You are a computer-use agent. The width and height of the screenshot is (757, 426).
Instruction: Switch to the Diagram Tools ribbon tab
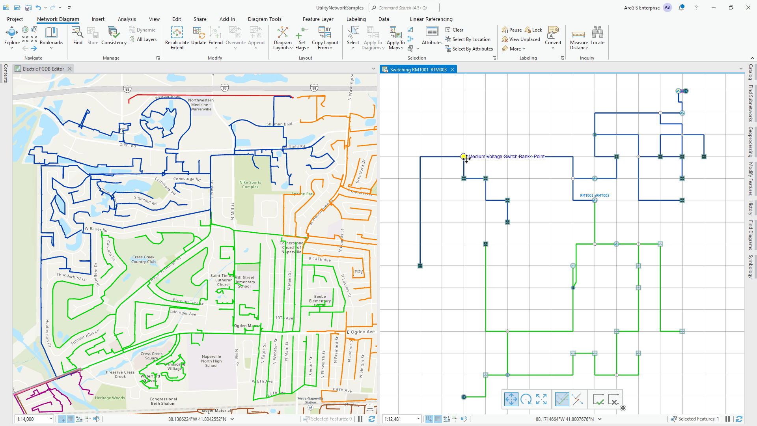(265, 19)
